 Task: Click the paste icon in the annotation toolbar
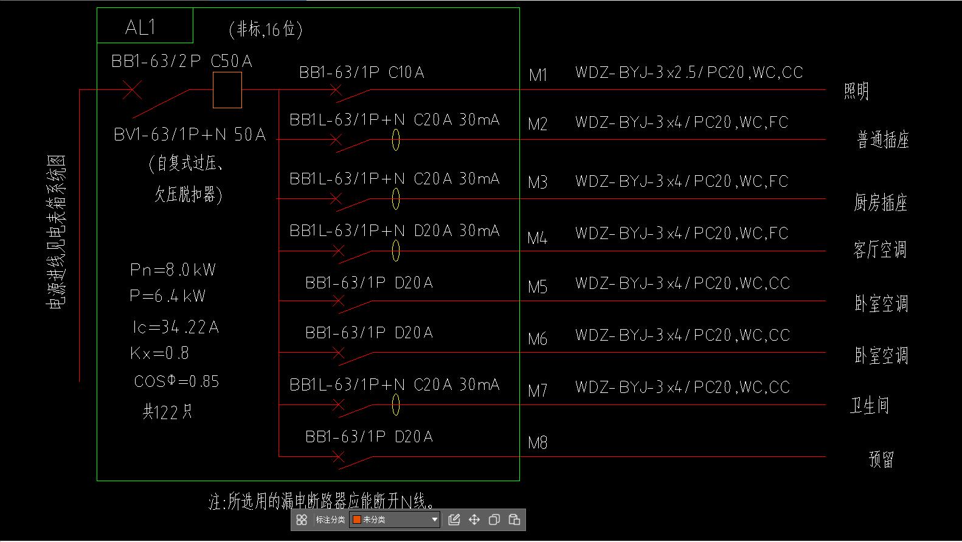tap(514, 519)
